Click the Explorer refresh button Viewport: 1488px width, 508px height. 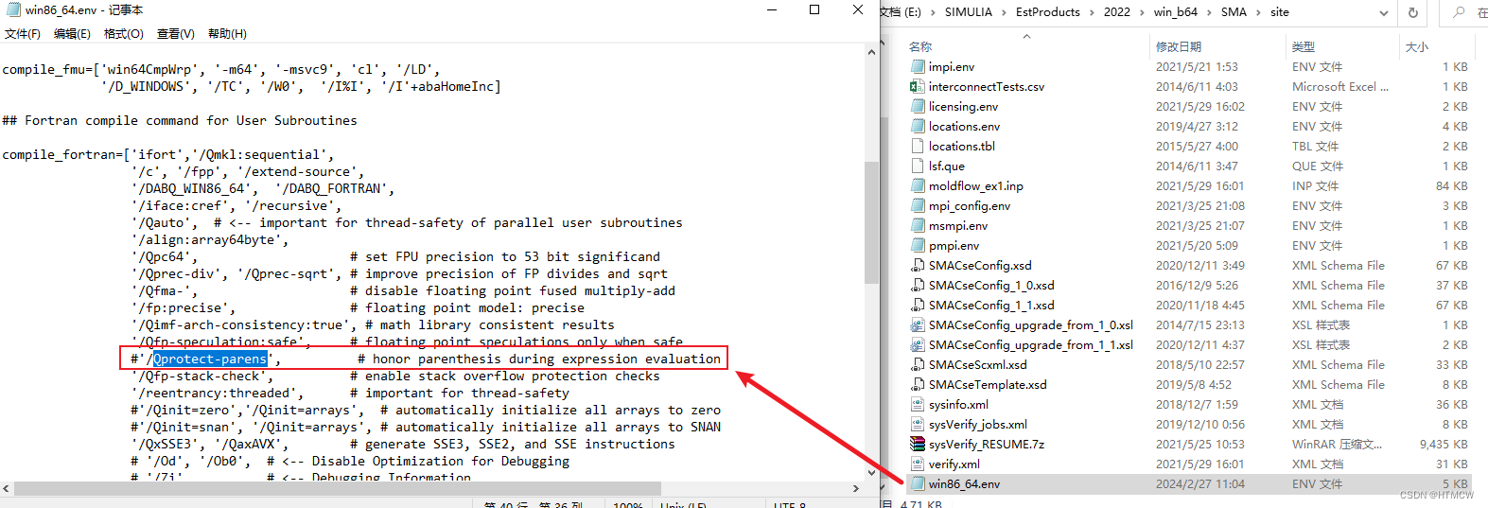(1413, 12)
